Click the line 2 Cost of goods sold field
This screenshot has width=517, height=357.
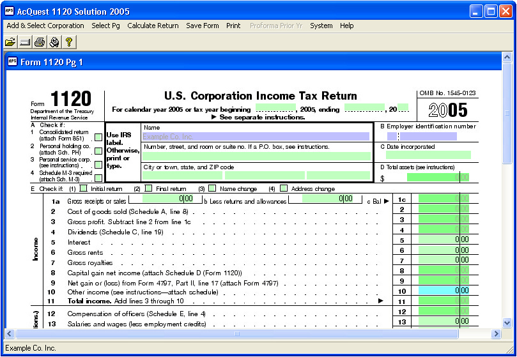tap(444, 209)
